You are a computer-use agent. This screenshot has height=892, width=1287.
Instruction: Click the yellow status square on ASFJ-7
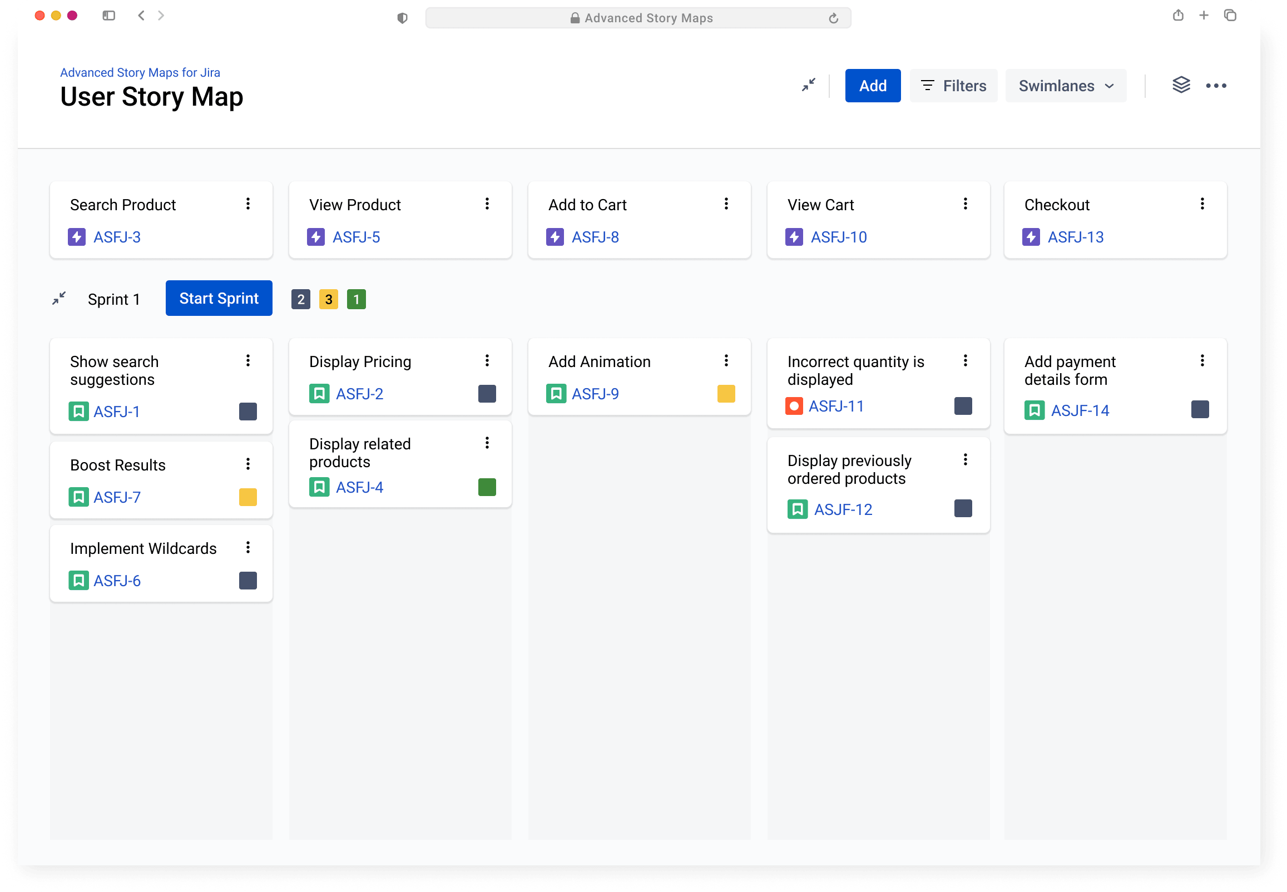pyautogui.click(x=247, y=497)
